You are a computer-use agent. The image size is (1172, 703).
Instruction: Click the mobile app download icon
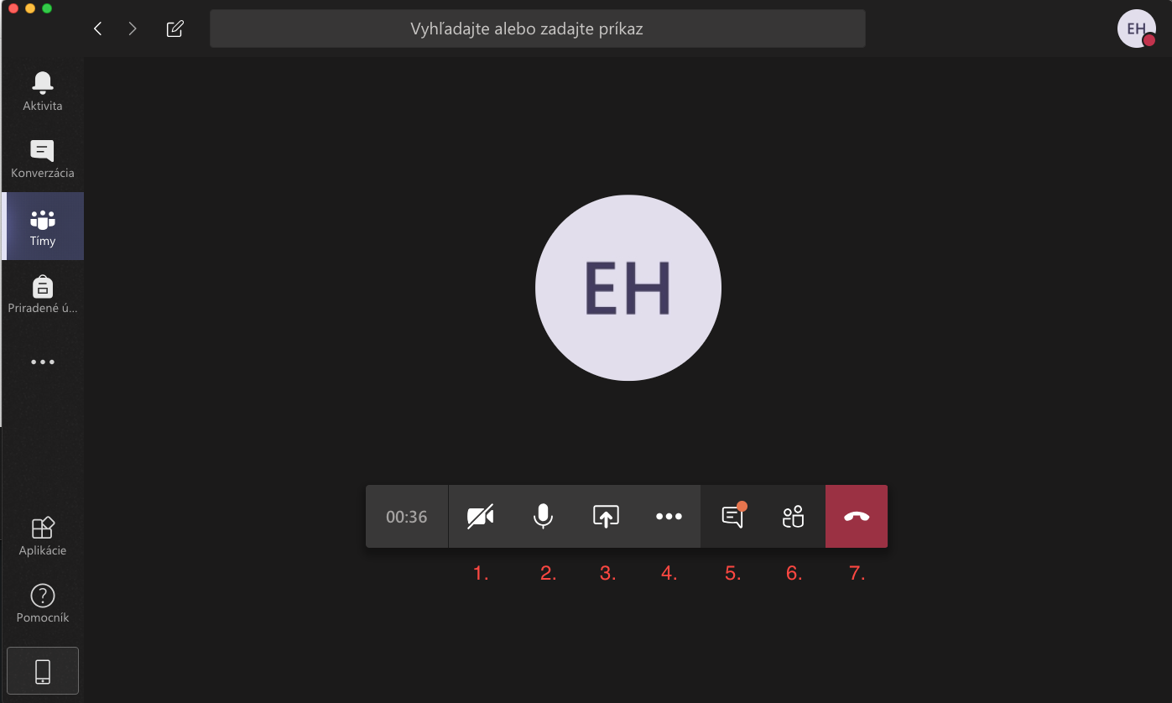[43, 671]
